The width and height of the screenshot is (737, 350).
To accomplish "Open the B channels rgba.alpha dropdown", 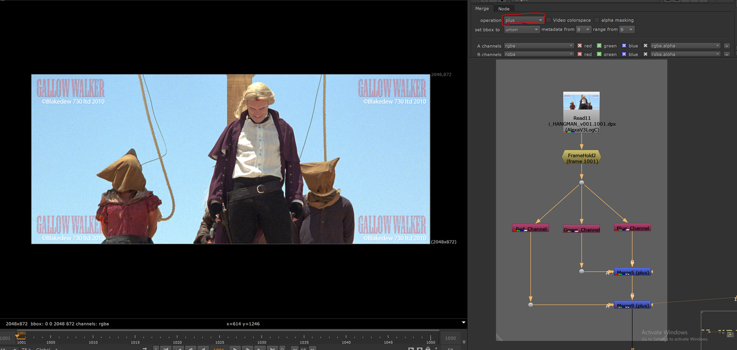I will tap(685, 54).
